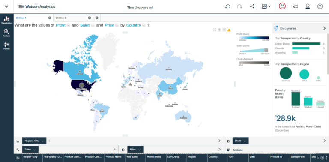Close the Untitled 2 tab
This screenshot has height=162, width=329.
90,18
